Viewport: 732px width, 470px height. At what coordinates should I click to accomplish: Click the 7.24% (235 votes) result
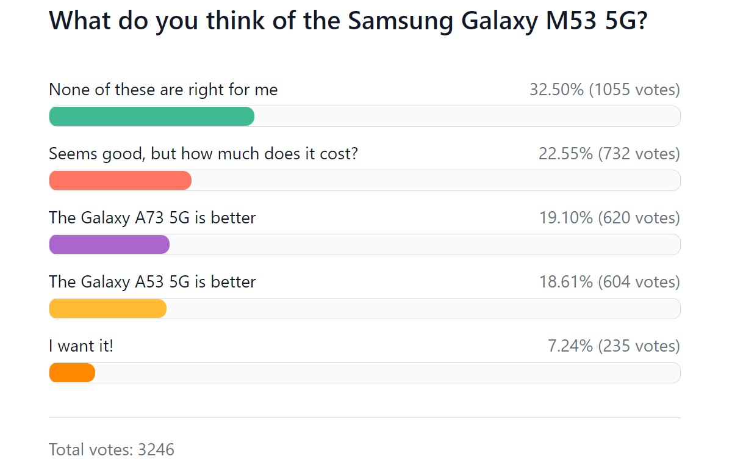click(613, 346)
